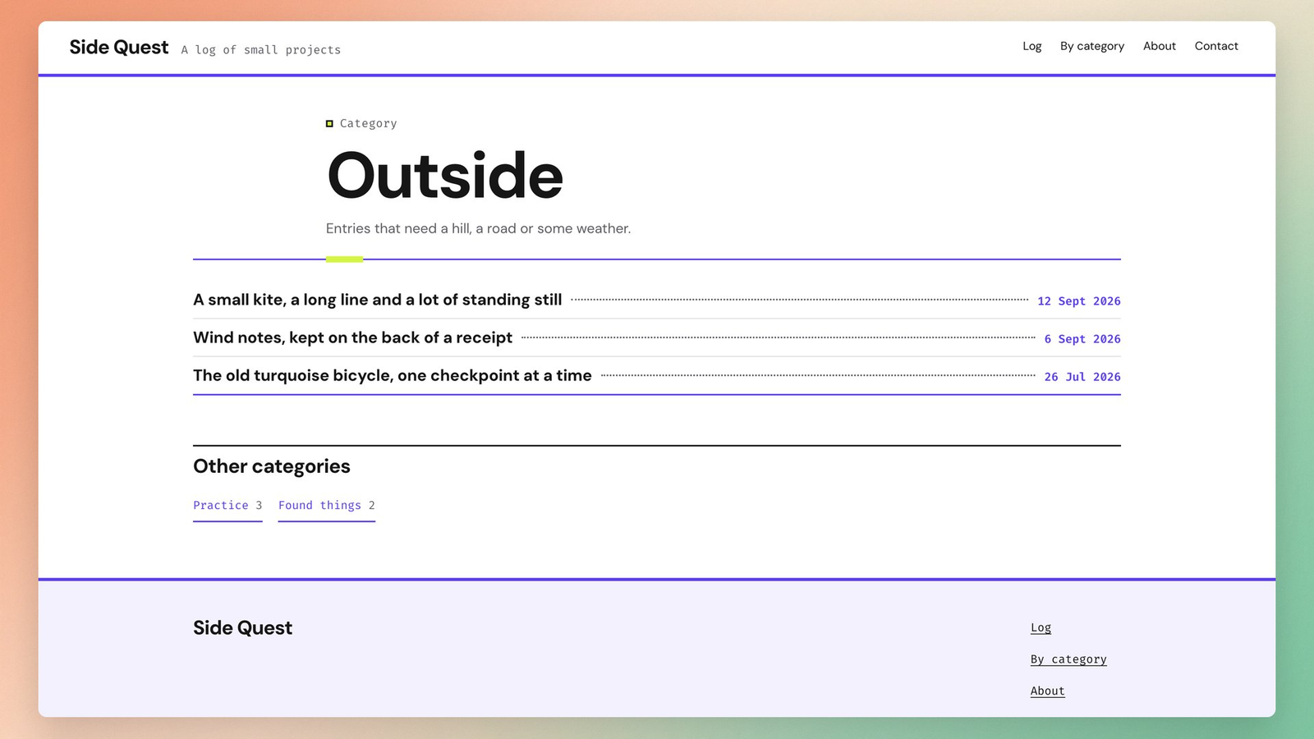The width and height of the screenshot is (1314, 739).
Task: Open the Practice category link
Action: coord(227,506)
